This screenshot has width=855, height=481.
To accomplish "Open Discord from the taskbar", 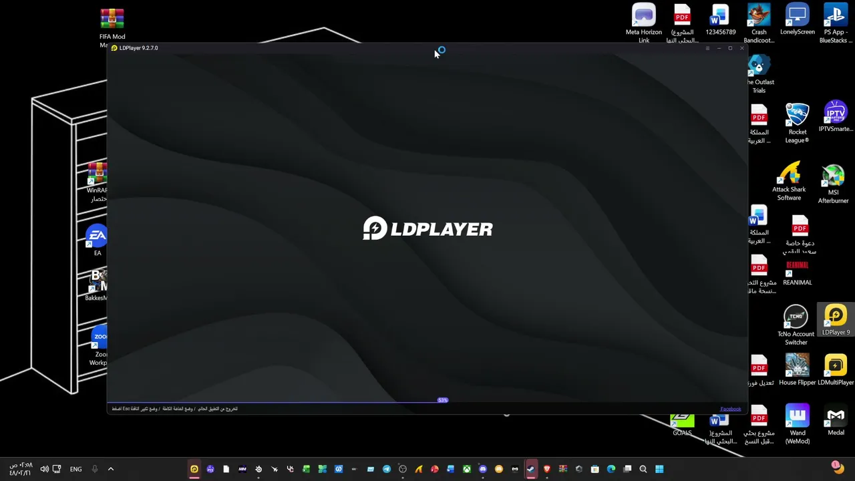I will pos(483,469).
